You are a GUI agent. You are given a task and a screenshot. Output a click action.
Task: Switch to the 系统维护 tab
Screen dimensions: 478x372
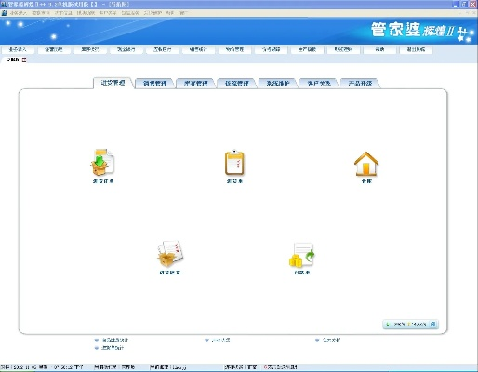[x=278, y=83]
